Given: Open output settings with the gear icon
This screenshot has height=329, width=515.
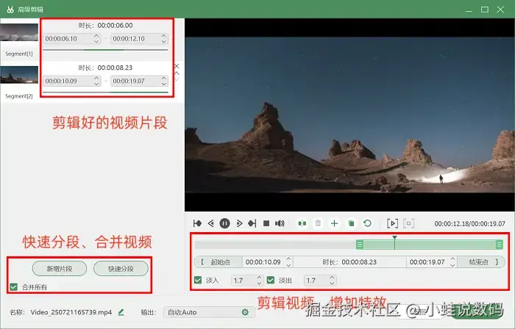Looking at the screenshot, I should pos(245,312).
